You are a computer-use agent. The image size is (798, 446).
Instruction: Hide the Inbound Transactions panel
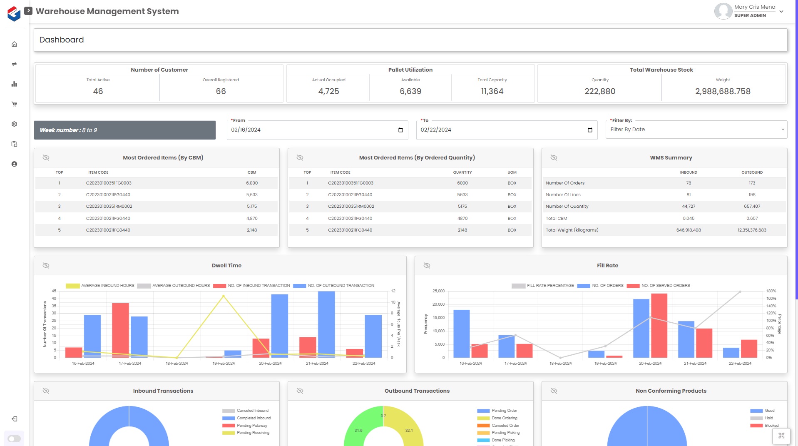click(46, 391)
